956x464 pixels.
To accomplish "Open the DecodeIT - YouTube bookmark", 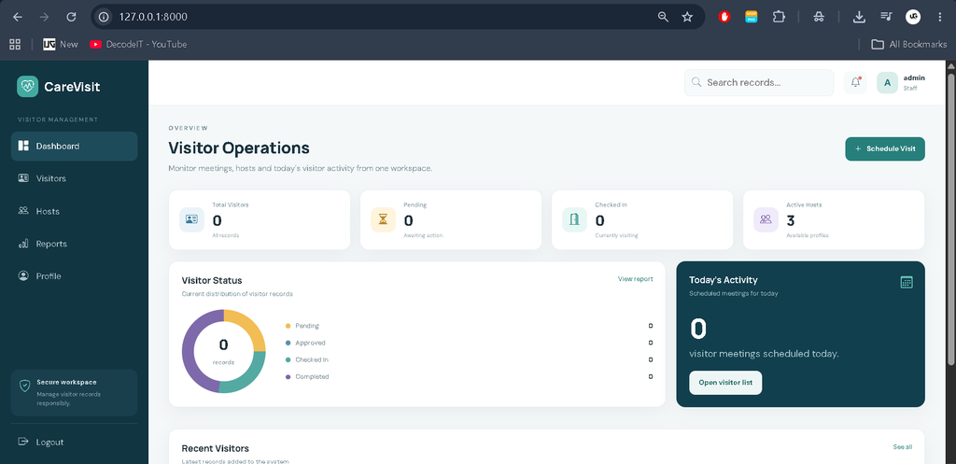I will [x=138, y=44].
